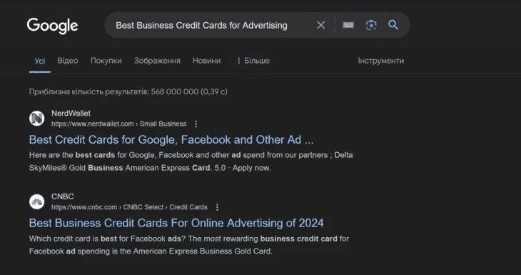Open the three-dot menu for the CNBC result
This screenshot has width=521, height=275.
217,207
